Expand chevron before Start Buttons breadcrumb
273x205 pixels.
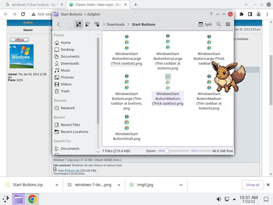click(128, 24)
